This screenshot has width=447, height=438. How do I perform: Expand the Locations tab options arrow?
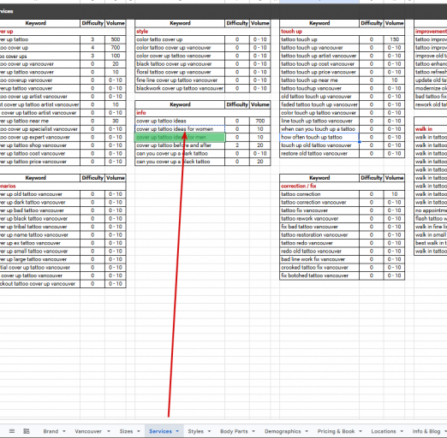[402, 431]
